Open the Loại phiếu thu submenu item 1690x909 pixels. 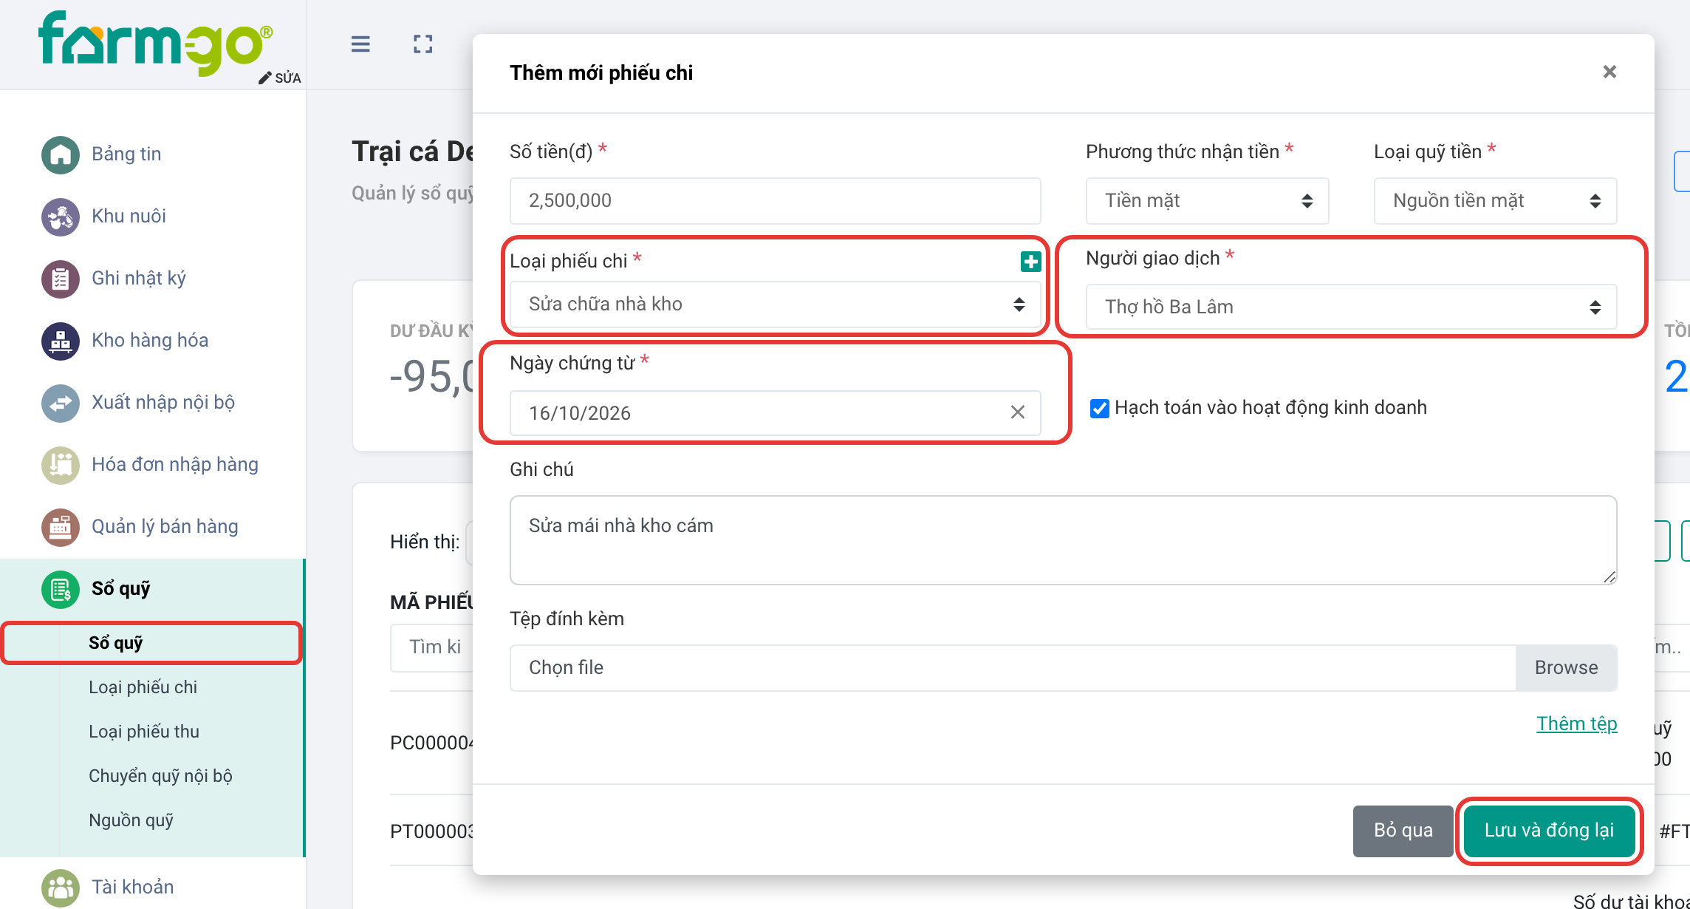coord(144,731)
